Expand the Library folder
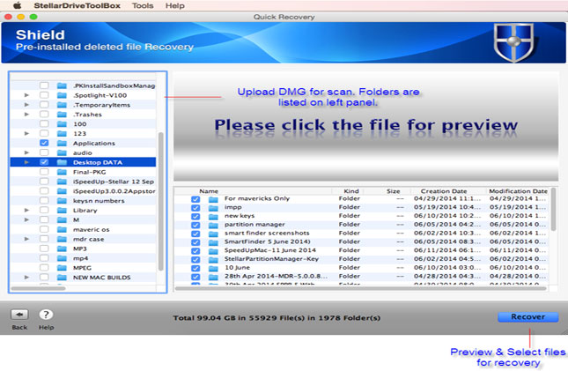Screen dimensions: 568x371 (x=26, y=210)
